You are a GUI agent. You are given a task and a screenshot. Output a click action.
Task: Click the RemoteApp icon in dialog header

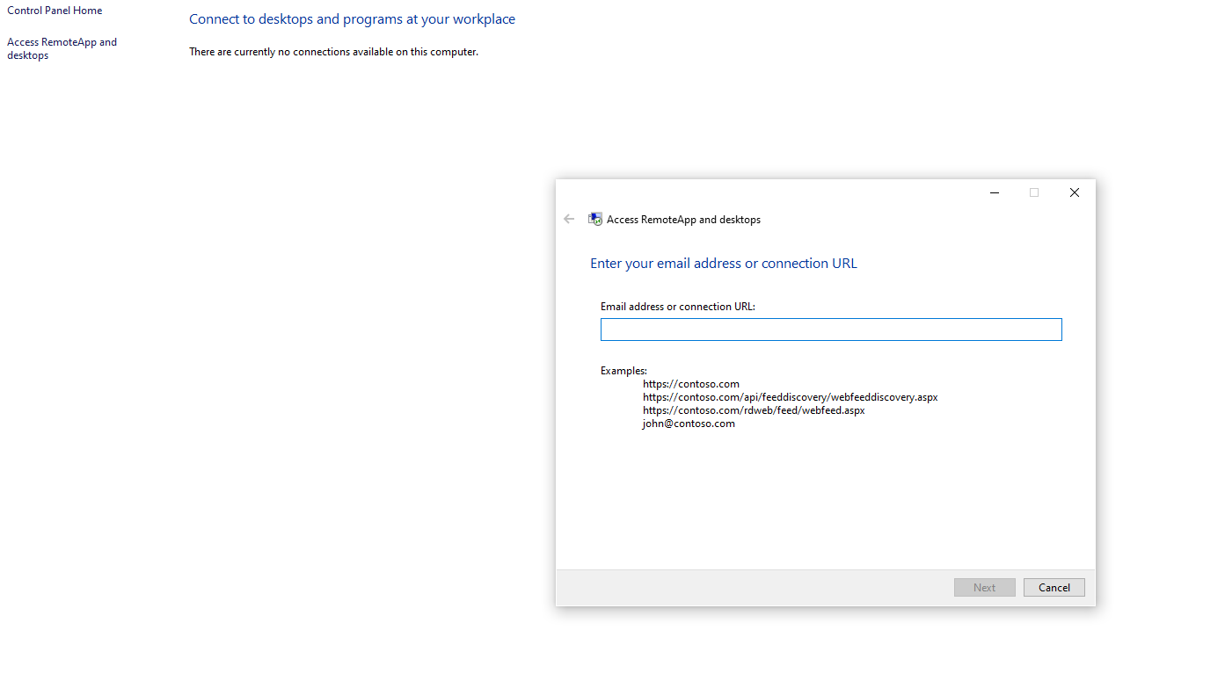(x=595, y=219)
